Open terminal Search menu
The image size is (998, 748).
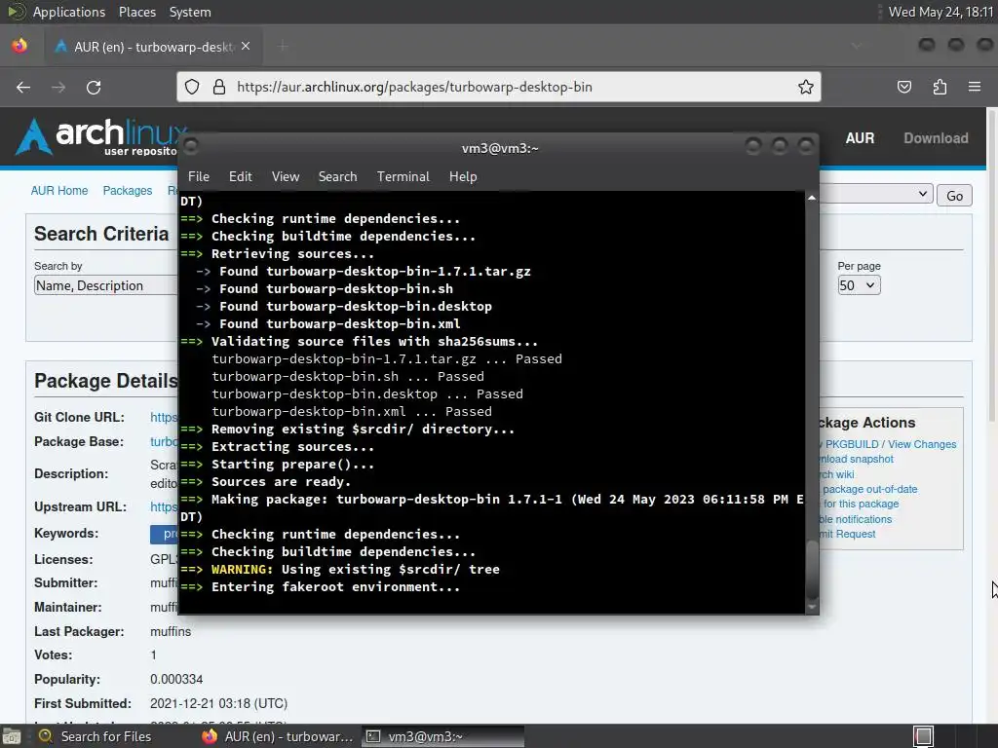337,177
